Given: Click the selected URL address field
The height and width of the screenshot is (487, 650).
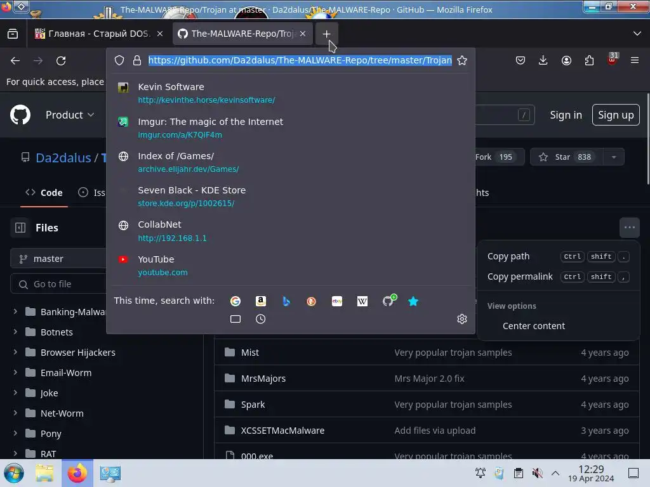Looking at the screenshot, I should [x=300, y=60].
